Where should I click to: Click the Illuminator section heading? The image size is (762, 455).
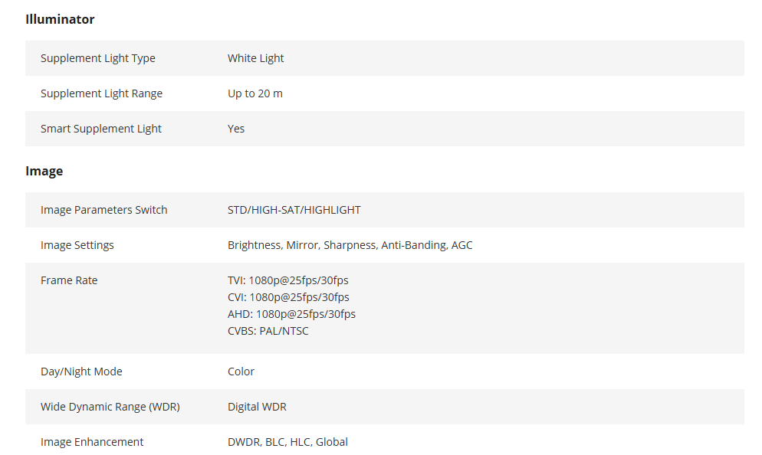[60, 19]
